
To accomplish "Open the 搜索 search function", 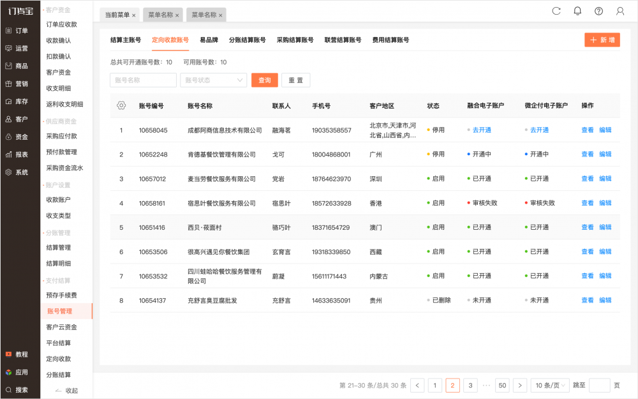I will (x=17, y=389).
